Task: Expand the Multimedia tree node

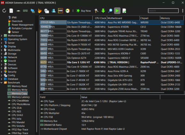Action: [2, 50]
